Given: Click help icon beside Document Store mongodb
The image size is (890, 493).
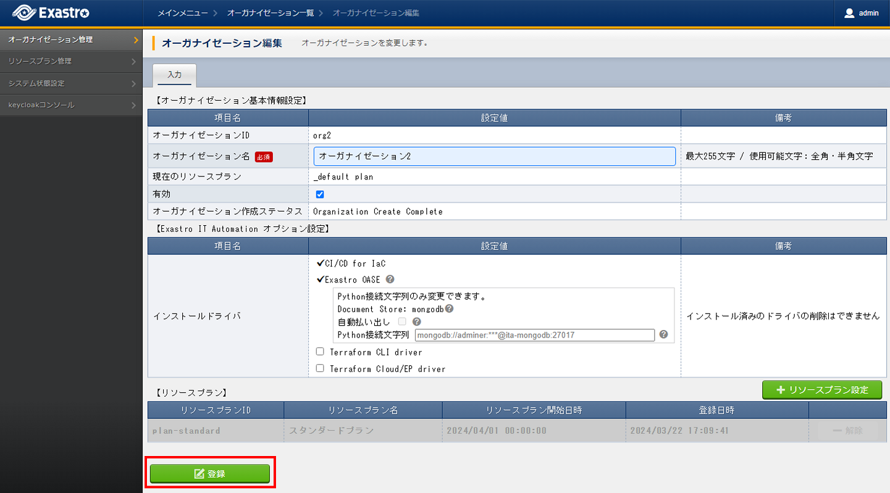Looking at the screenshot, I should click(x=449, y=309).
